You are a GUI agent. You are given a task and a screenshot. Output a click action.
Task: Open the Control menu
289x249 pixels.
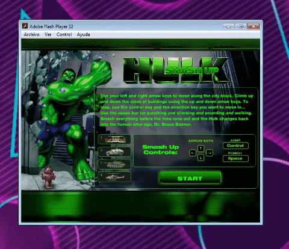point(64,34)
